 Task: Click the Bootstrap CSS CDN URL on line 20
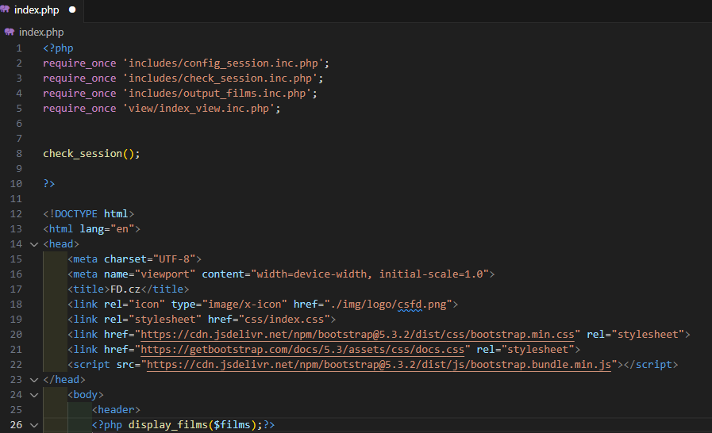pos(360,335)
